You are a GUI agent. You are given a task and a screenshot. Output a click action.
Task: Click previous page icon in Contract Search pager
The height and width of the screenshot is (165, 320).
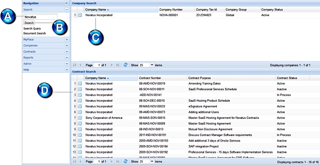coord(80,161)
